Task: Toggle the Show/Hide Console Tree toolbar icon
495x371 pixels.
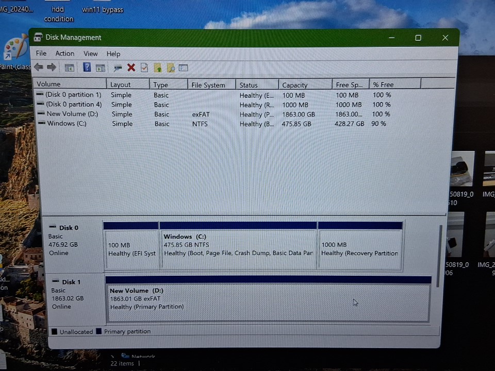Action: 69,68
